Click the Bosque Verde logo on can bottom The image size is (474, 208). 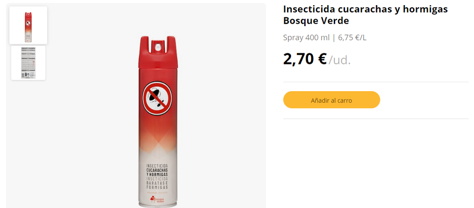pos(158,199)
